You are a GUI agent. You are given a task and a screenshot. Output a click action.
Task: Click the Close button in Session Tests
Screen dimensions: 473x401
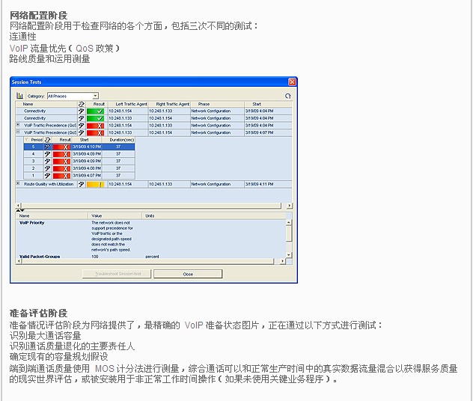coord(188,274)
